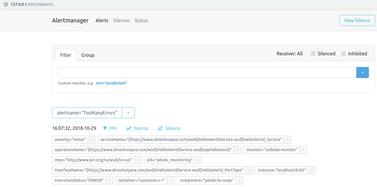377x187 pixels.
Task: Add alertname="TooManyErrors" group via plus button
Action: (x=128, y=113)
